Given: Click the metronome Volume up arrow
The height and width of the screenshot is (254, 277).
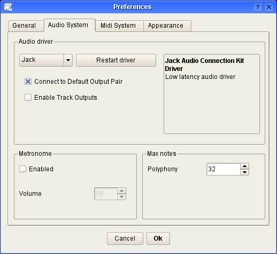Looking at the screenshot, I should tap(121, 190).
